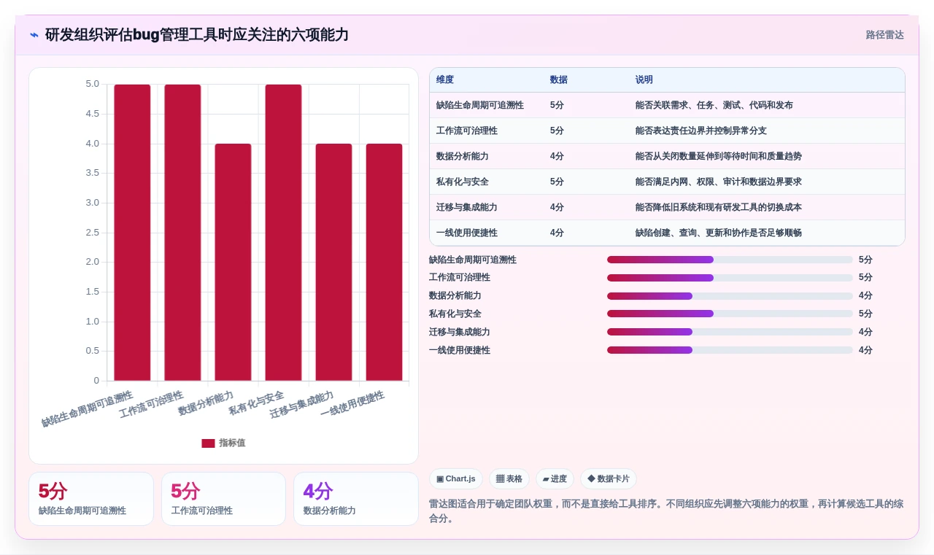Select the 一线使用便捷性 bar in the chart
Image resolution: width=934 pixels, height=555 pixels.
(x=384, y=262)
